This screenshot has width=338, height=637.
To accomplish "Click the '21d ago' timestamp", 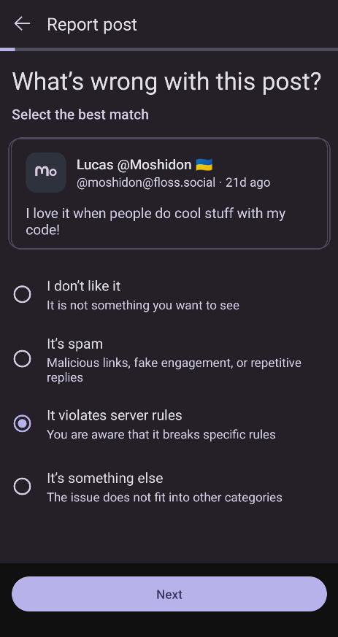I will pyautogui.click(x=247, y=183).
